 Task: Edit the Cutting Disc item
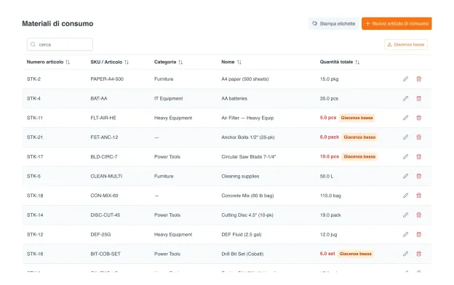pos(405,215)
